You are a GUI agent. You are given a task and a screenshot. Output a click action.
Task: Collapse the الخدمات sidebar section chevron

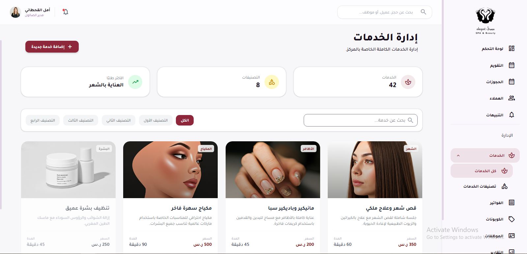(458, 155)
